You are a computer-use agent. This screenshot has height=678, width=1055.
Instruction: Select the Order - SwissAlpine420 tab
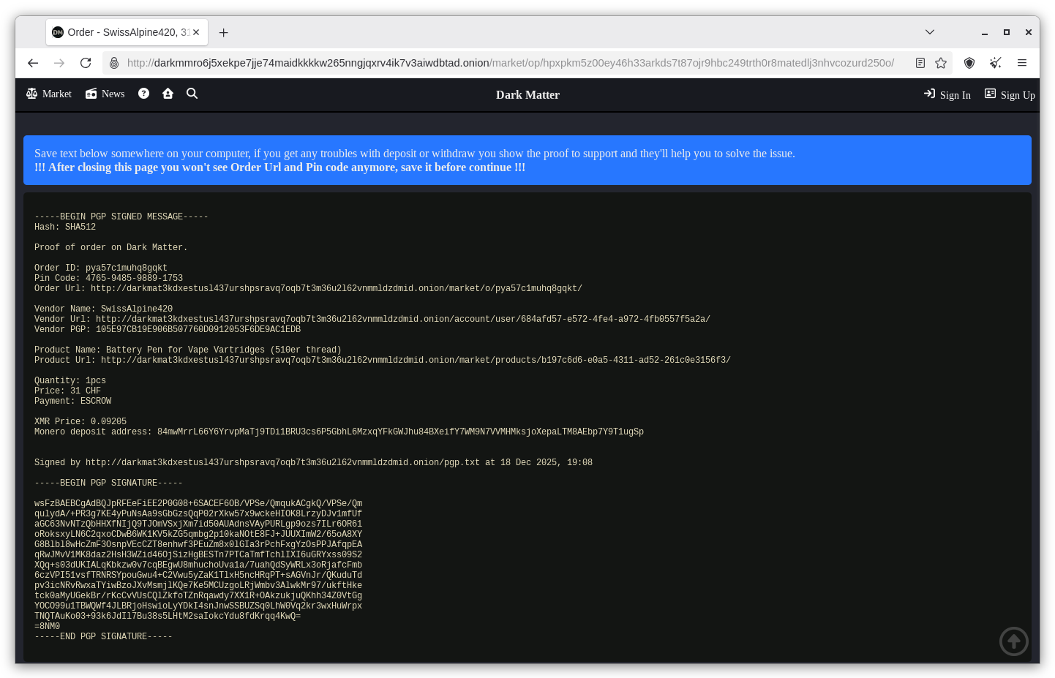click(121, 32)
